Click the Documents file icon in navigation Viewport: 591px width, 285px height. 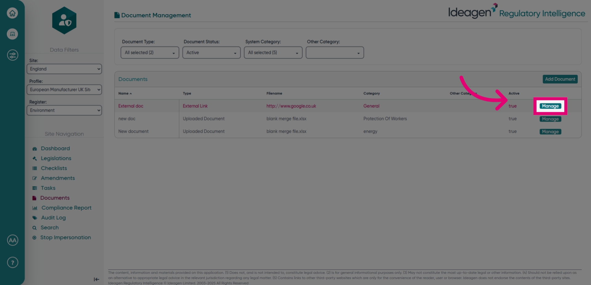(x=34, y=198)
